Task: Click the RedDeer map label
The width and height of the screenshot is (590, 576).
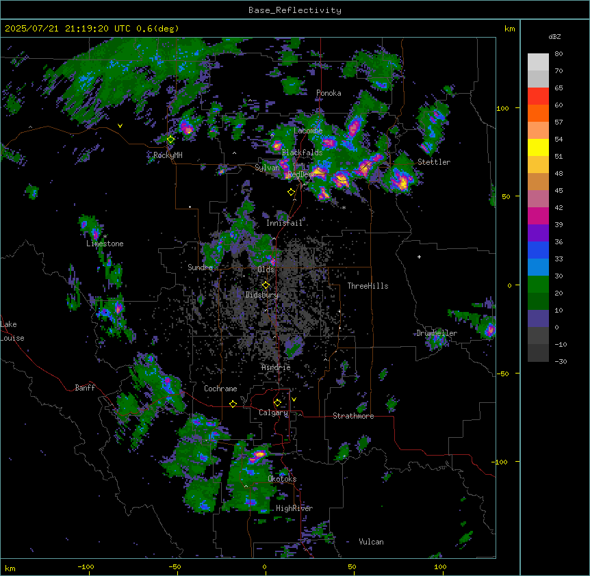Action: (301, 174)
